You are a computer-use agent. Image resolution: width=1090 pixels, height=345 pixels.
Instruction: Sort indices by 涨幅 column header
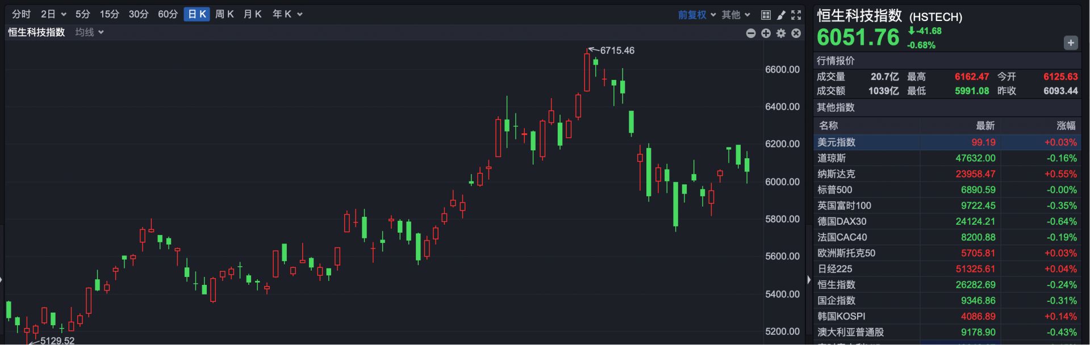pyautogui.click(x=1066, y=125)
